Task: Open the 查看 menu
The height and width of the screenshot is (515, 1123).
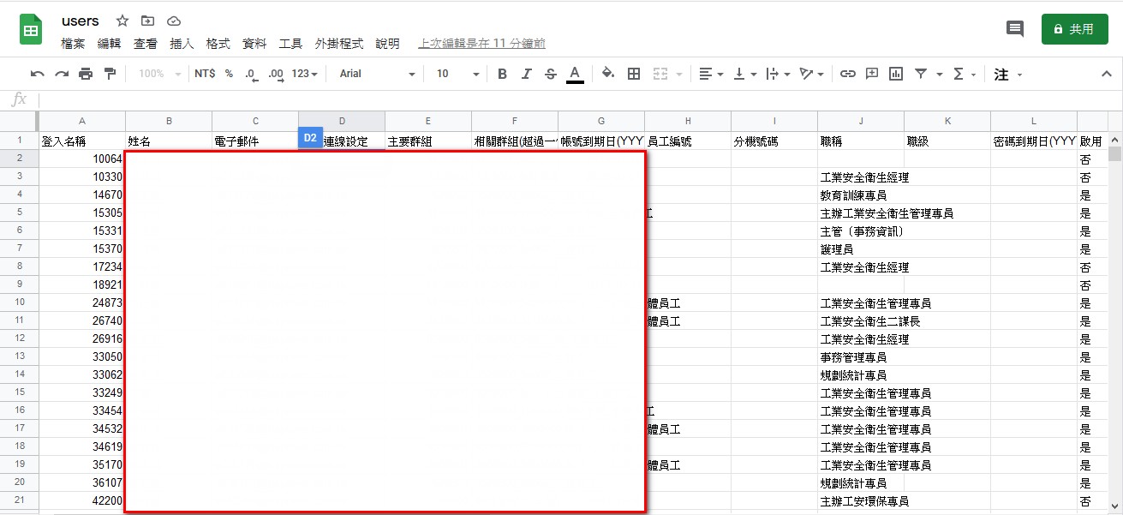Action: point(146,44)
